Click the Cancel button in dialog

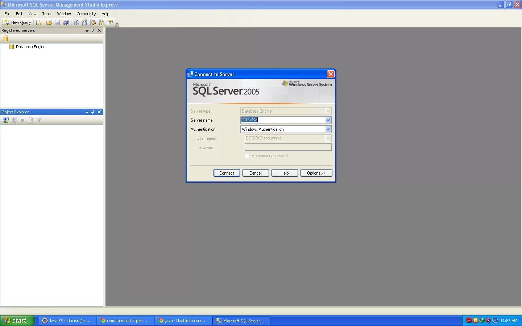pos(256,173)
